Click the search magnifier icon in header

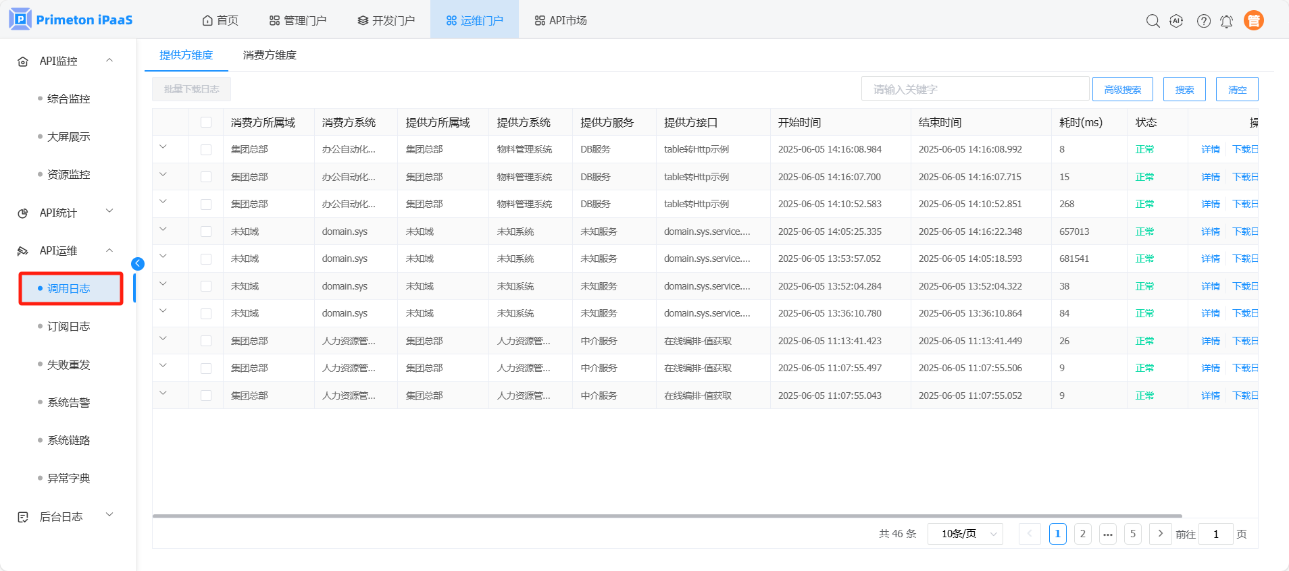(x=1153, y=21)
